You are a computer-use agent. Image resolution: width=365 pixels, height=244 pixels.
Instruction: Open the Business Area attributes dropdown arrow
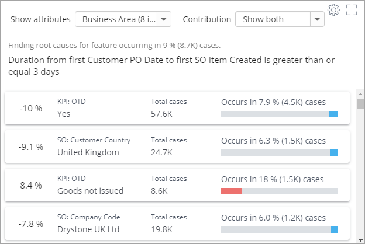(164, 19)
